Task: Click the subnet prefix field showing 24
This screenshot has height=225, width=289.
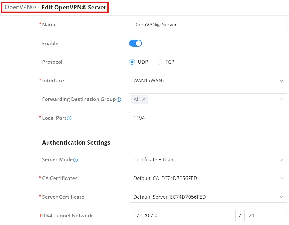Action: point(266,215)
